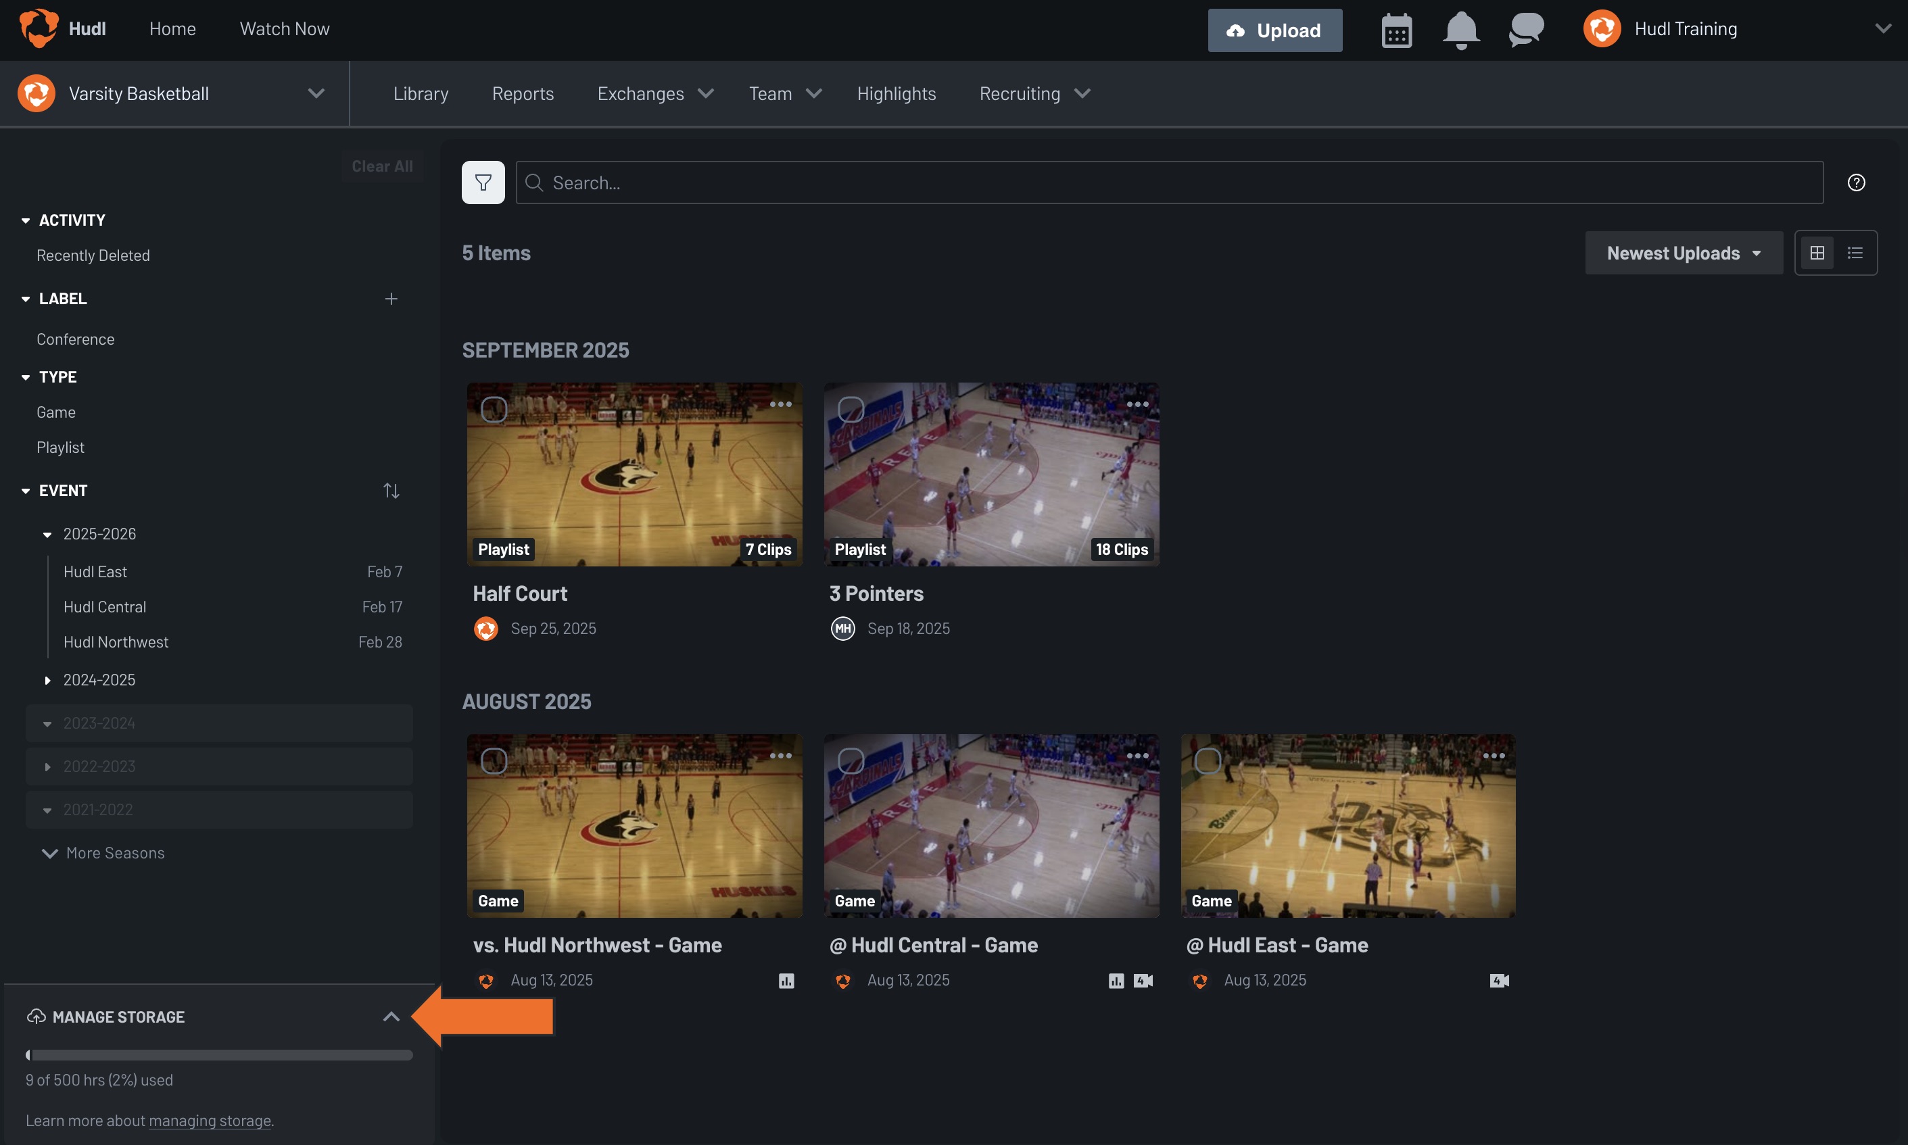Select the Half Court playlist checkbox
Viewport: 1908px width, 1145px height.
[494, 410]
